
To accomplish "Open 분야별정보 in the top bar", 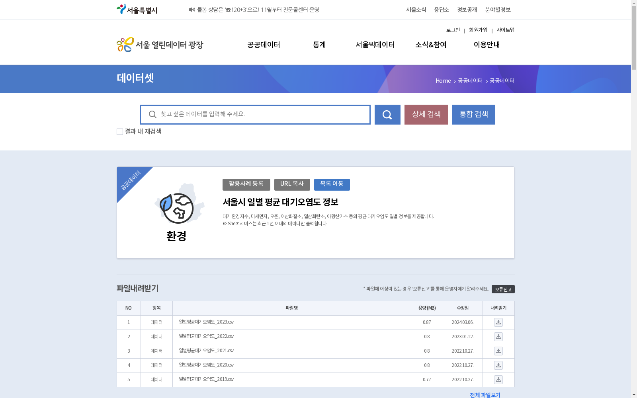I will [498, 10].
